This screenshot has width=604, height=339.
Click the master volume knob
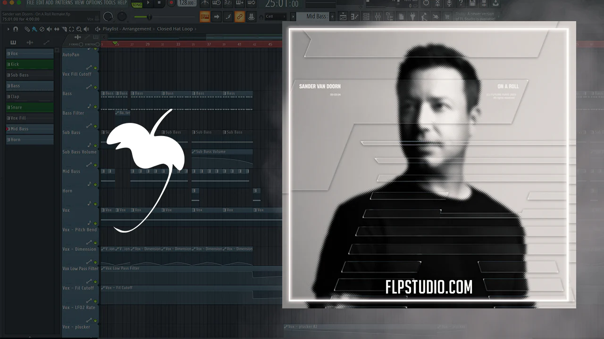click(x=108, y=17)
